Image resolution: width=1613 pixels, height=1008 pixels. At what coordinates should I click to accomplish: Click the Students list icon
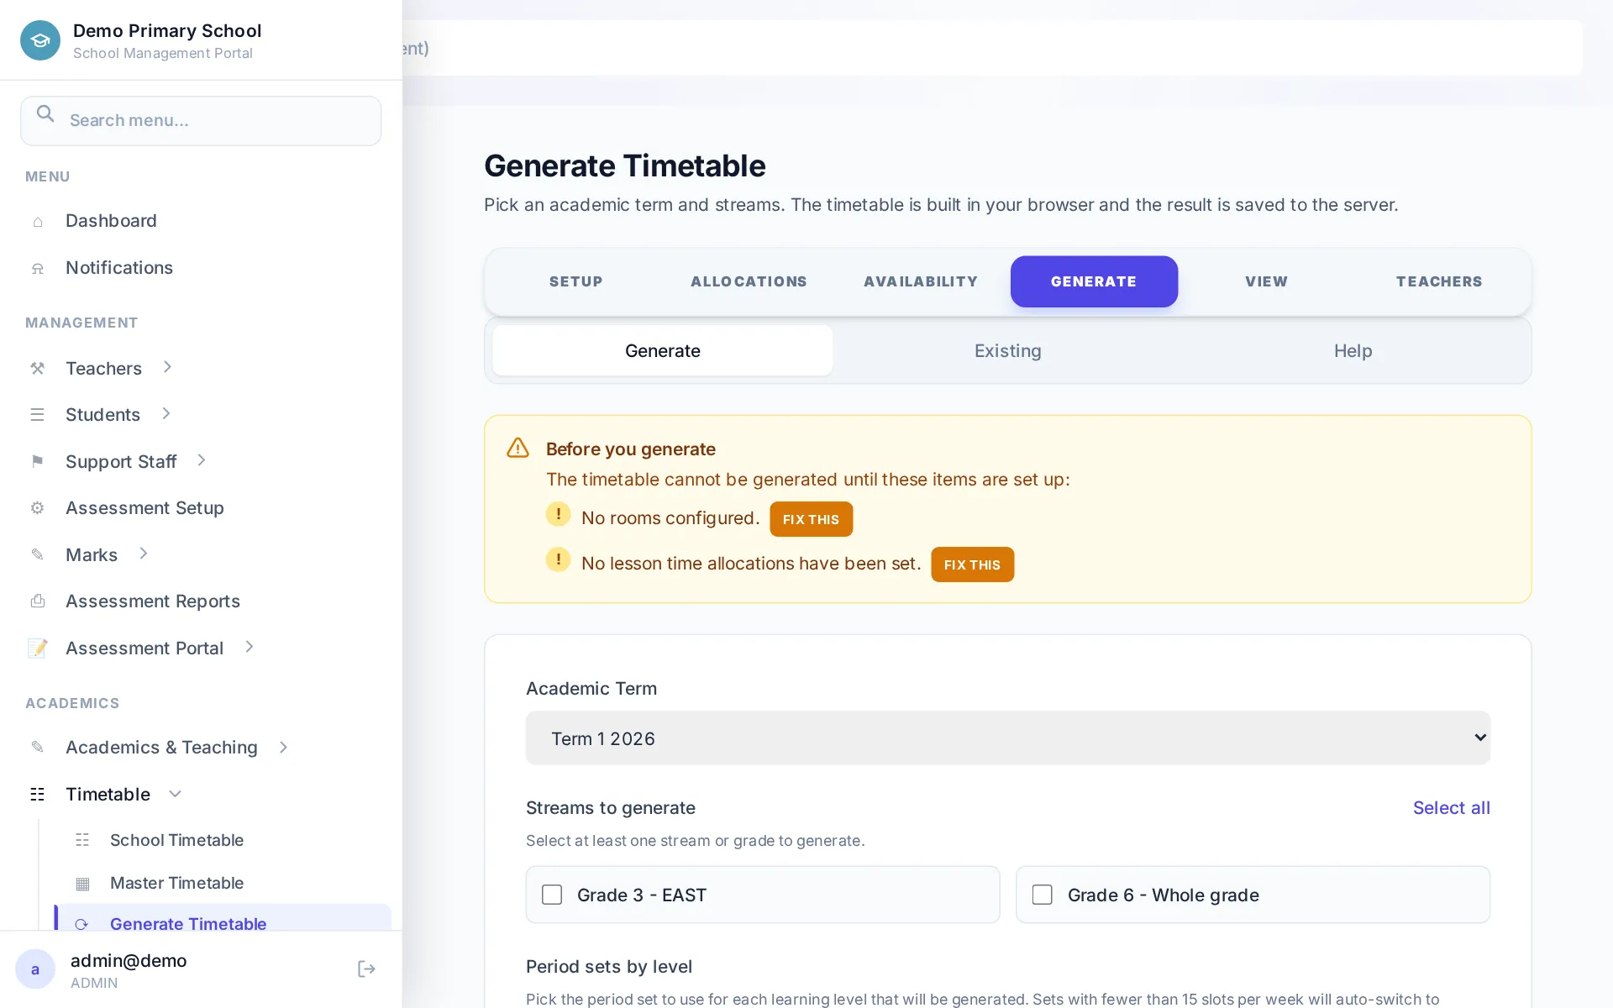tap(38, 414)
